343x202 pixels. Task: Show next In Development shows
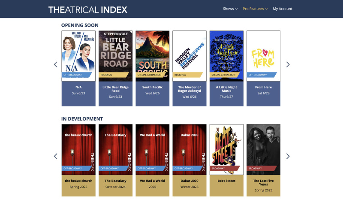coord(288,156)
